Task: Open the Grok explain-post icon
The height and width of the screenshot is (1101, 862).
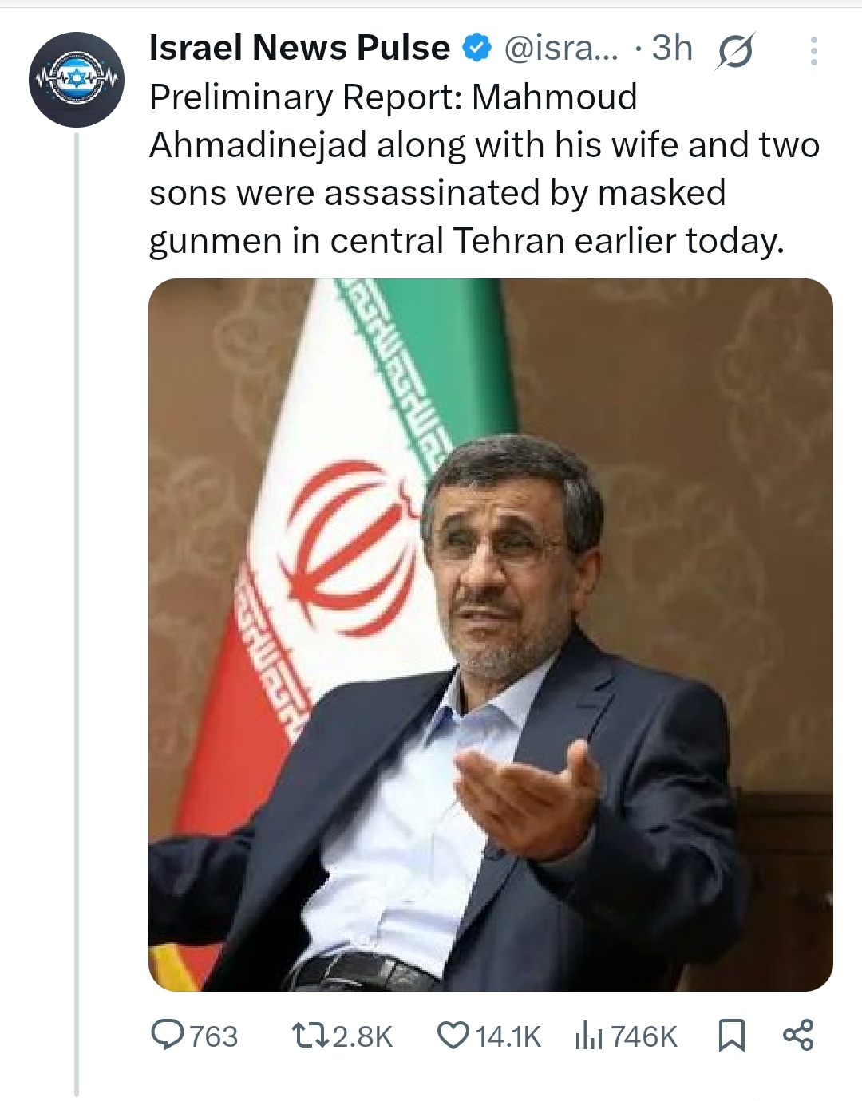Action: [x=735, y=52]
